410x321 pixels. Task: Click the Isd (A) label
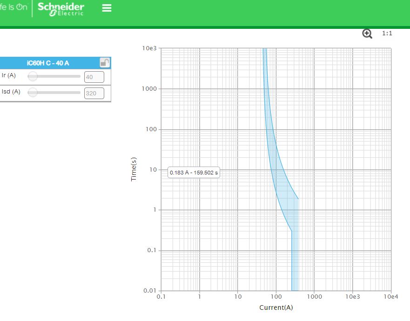point(11,92)
